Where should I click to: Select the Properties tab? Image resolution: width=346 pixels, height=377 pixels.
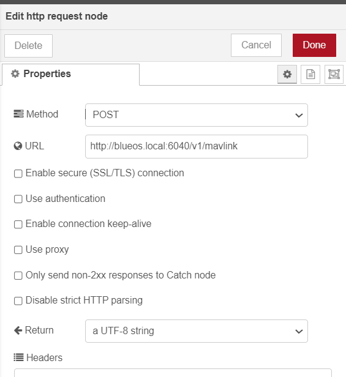(x=71, y=74)
